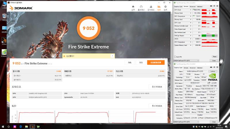The height and width of the screenshot is (129, 230).
Task: Expand the PerfCap Reason sensor dropdown
Action: pos(191,36)
